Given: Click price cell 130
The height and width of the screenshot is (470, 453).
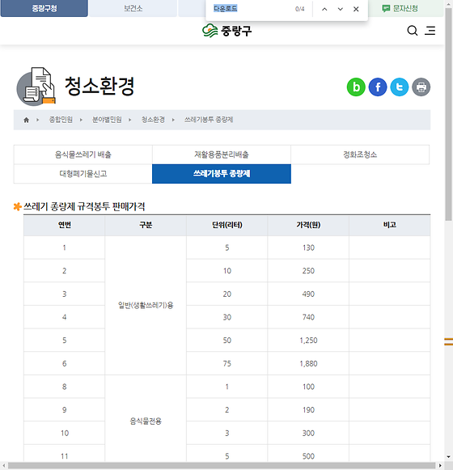Looking at the screenshot, I should pos(308,248).
